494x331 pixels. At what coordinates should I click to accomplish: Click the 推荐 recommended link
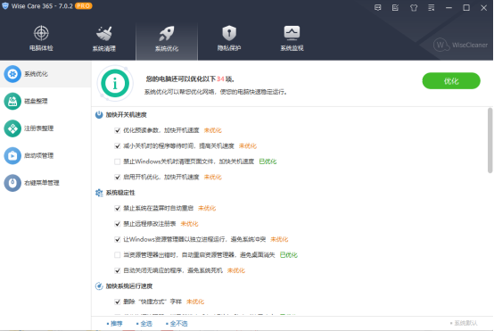tap(115, 324)
